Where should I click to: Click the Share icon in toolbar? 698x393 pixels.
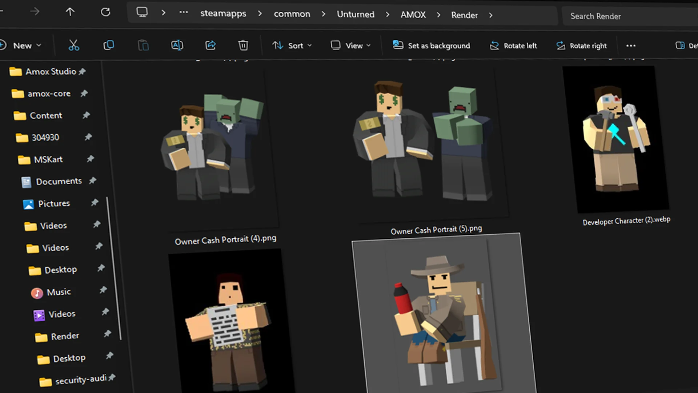point(210,45)
